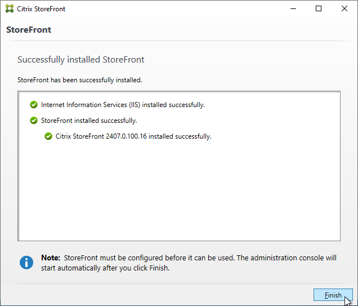Click the Finish button
358x306 pixels.
(x=333, y=295)
